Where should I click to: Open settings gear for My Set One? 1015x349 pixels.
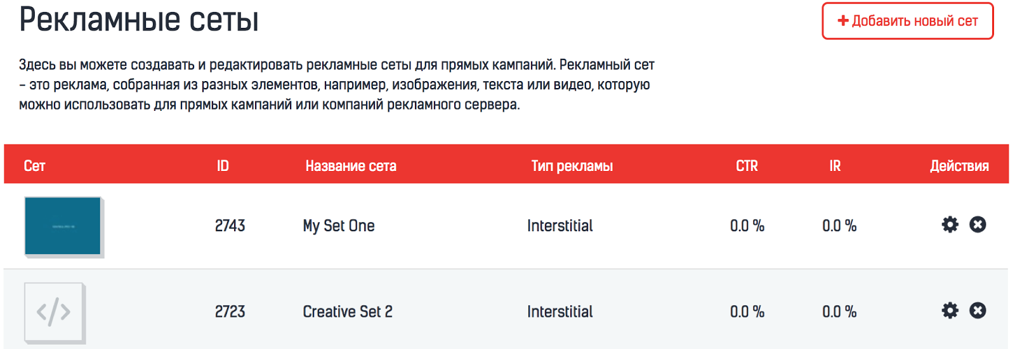950,225
